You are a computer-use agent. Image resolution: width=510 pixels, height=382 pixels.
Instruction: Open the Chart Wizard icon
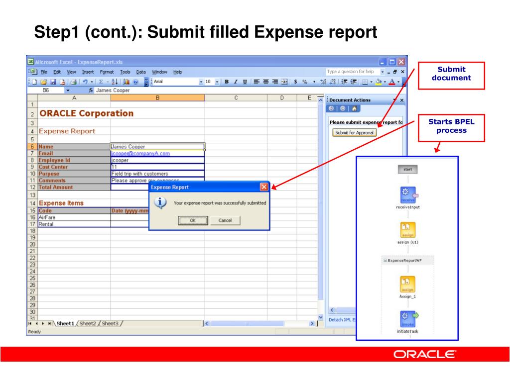tap(127, 82)
